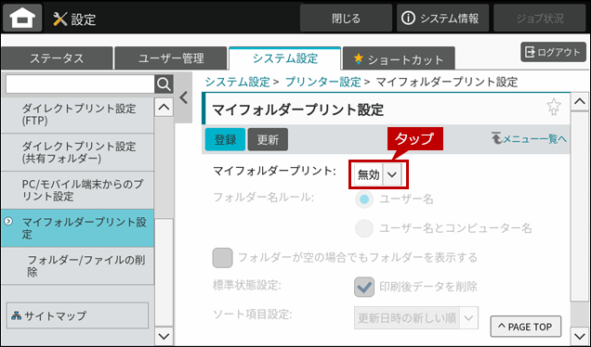Screen dimensions: 591x347
Task: Open the サイトマップ button
Action: click(x=77, y=315)
